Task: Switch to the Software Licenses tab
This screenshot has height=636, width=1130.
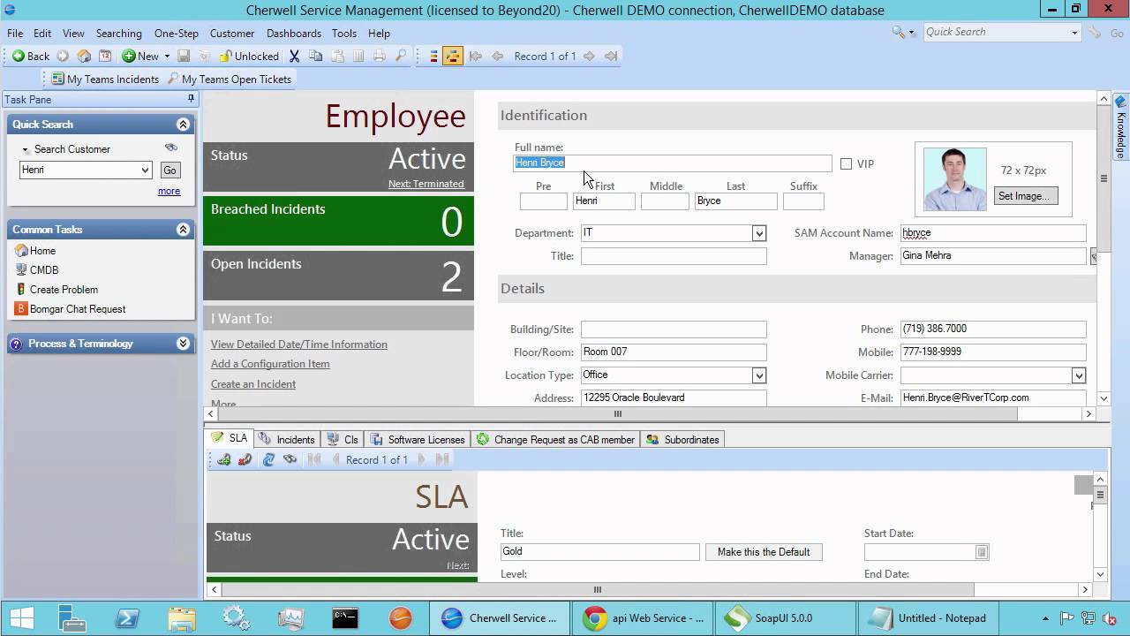Action: pos(418,439)
